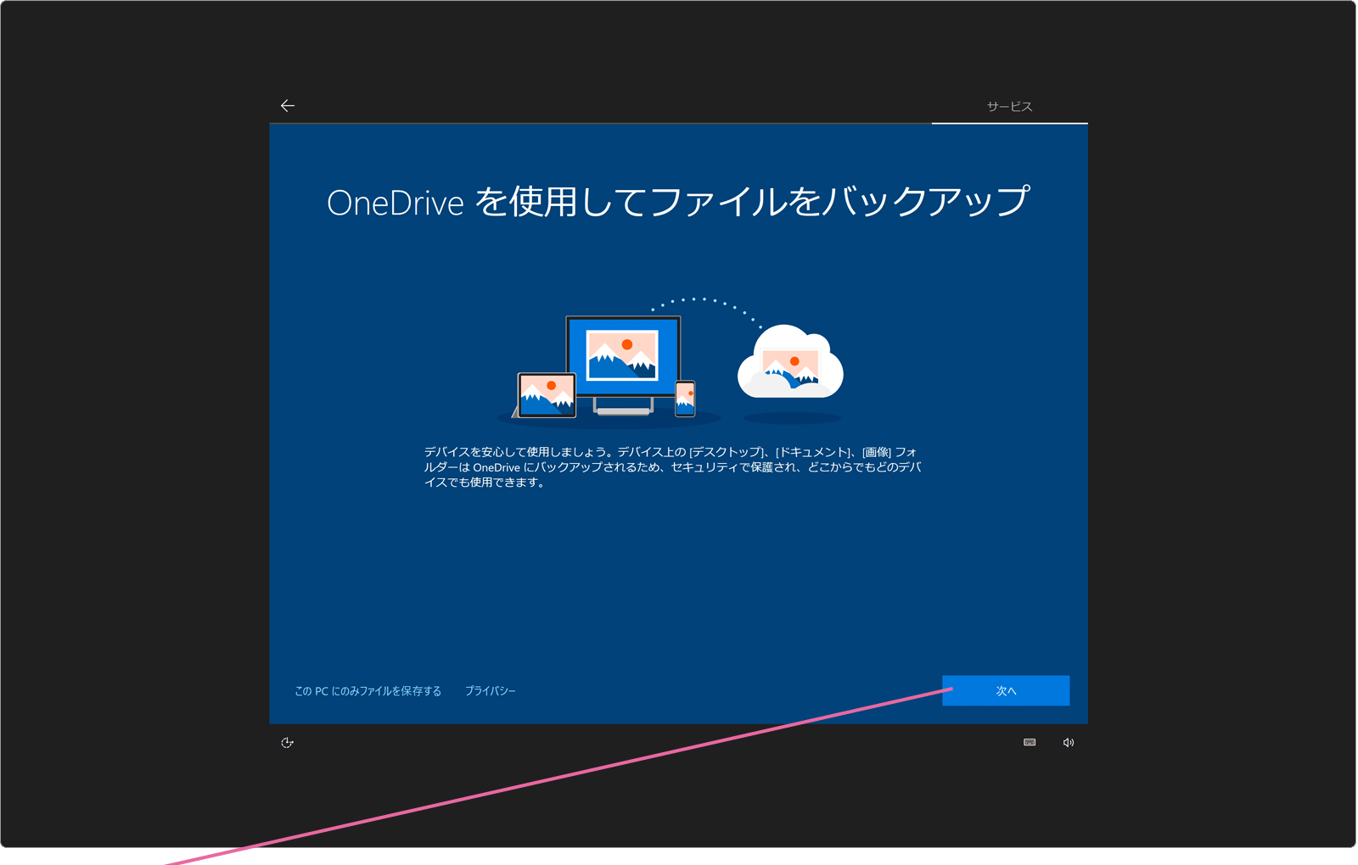Open the プライバシー link
1358x865 pixels.
[491, 691]
